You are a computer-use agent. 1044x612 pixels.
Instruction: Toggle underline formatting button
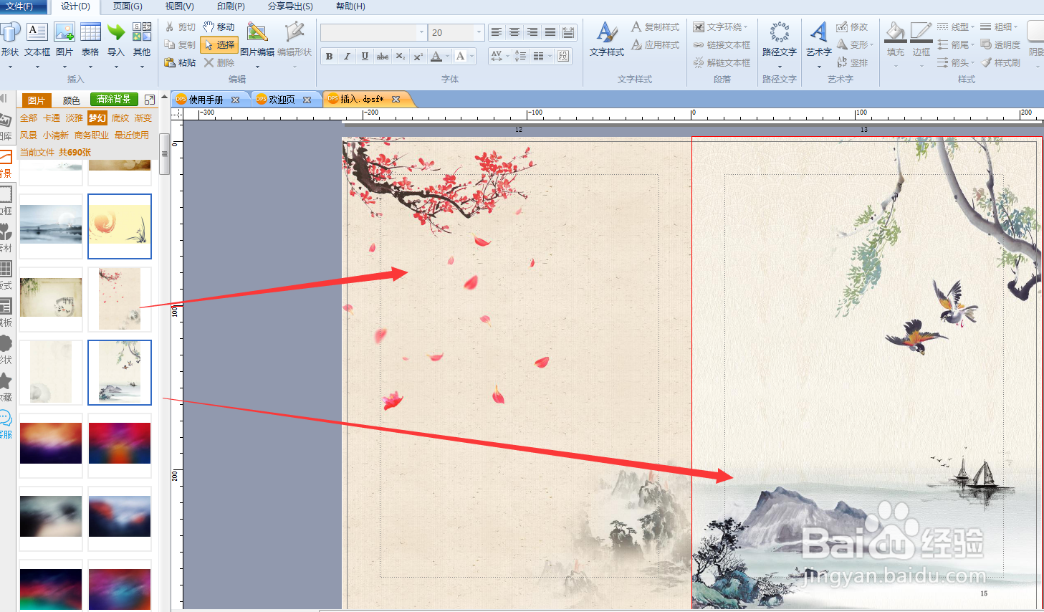point(365,56)
